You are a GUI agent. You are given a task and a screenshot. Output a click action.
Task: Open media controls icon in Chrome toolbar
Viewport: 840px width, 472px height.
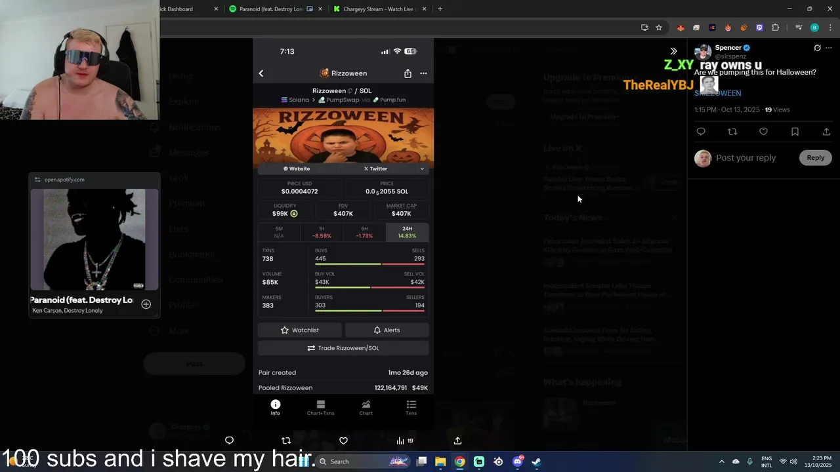[799, 28]
